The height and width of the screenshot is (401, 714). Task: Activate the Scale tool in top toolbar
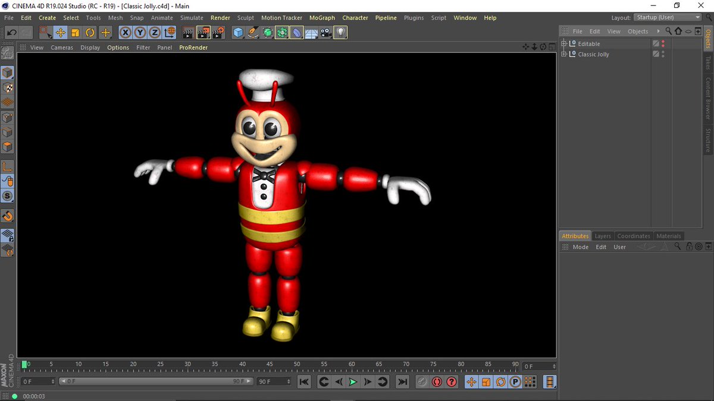tap(76, 33)
